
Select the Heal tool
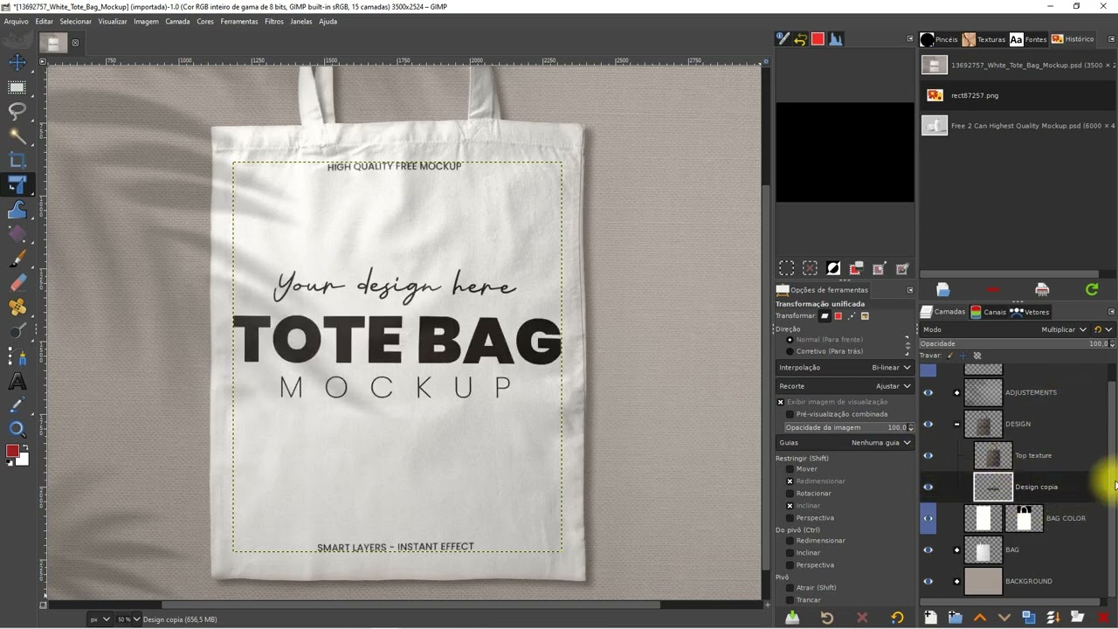click(17, 308)
